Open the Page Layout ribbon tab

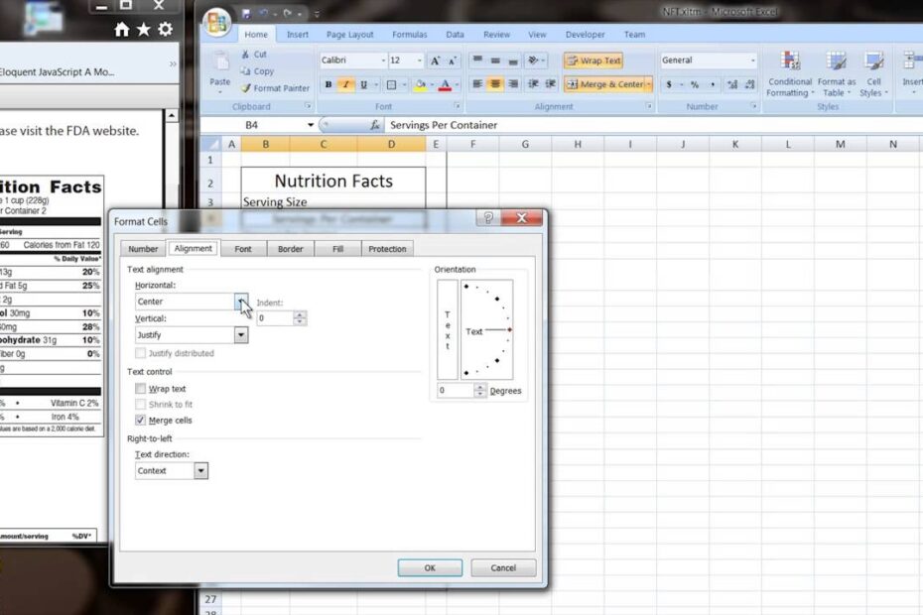tap(349, 35)
